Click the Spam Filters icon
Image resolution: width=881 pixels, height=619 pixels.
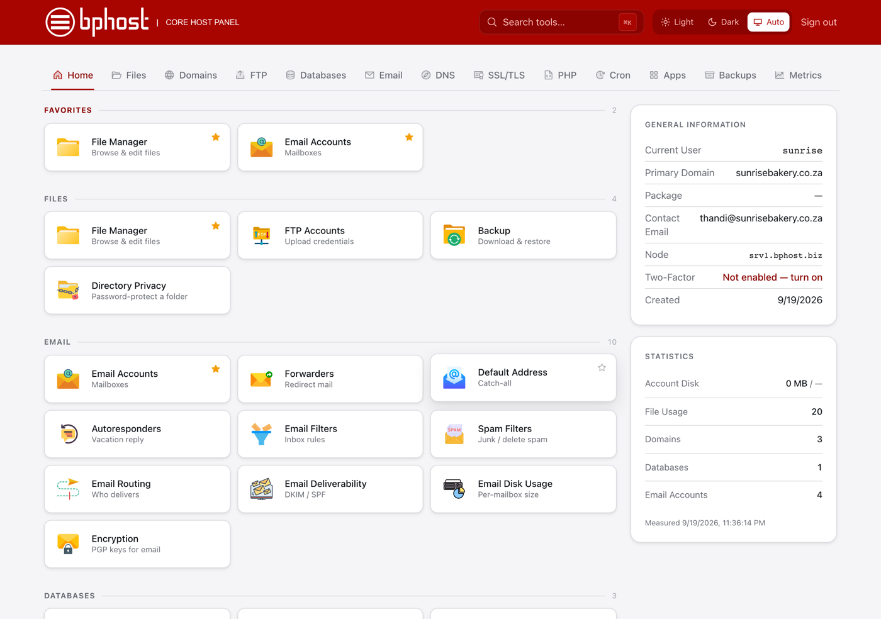[x=454, y=433]
